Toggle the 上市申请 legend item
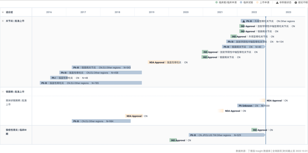Screen dimensions: 308x153 pos(257,2)
